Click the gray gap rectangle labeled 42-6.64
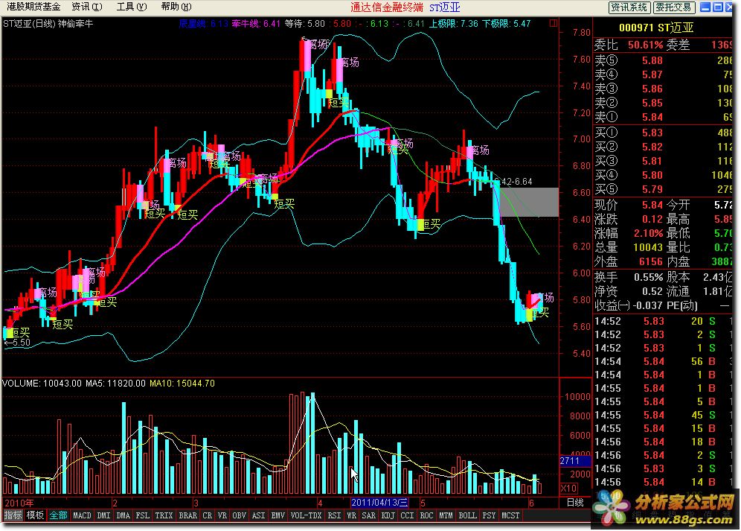This screenshot has height=531, width=741. tap(529, 202)
